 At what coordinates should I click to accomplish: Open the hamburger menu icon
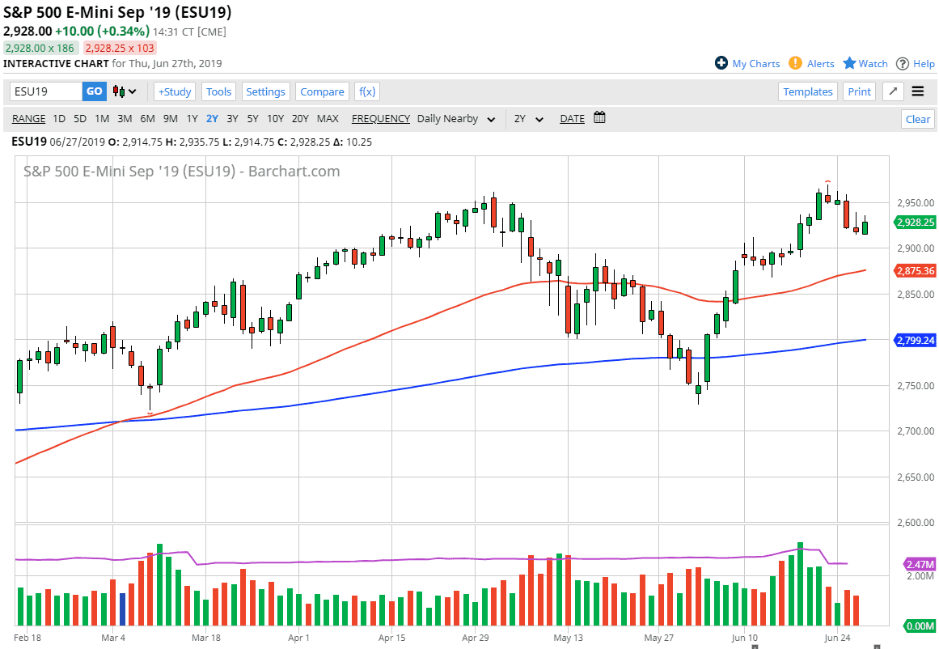pos(918,91)
